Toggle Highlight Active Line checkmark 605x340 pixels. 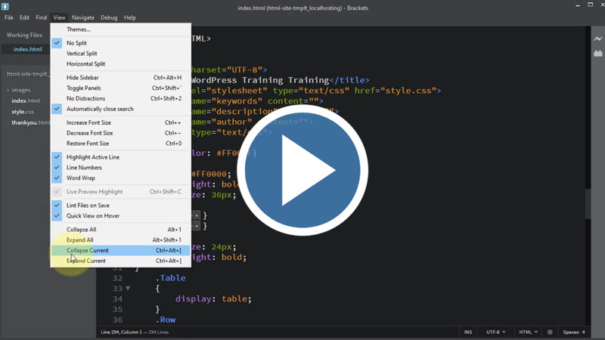(x=92, y=157)
